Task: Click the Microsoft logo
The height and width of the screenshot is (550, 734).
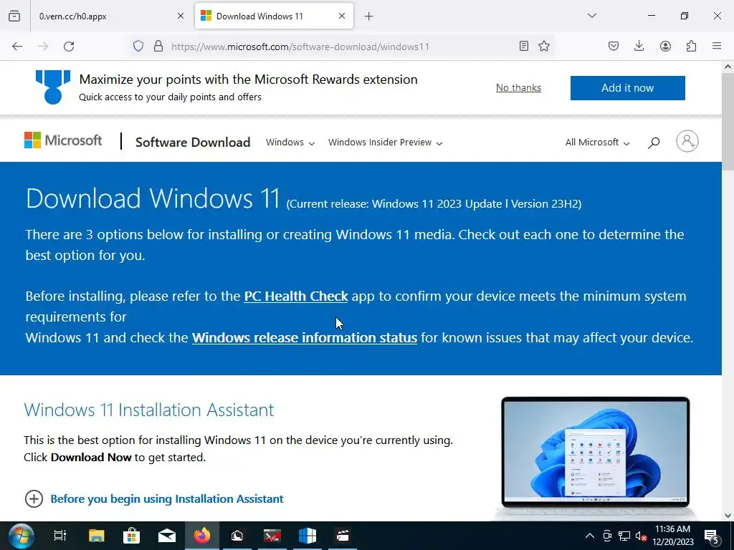Action: pyautogui.click(x=63, y=140)
